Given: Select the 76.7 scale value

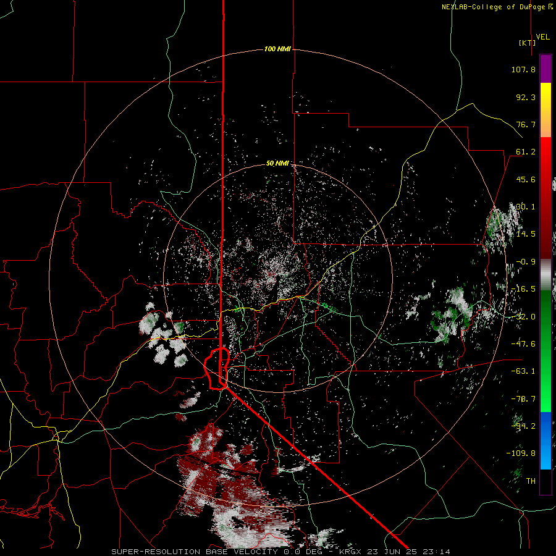Looking at the screenshot, I should [526, 124].
